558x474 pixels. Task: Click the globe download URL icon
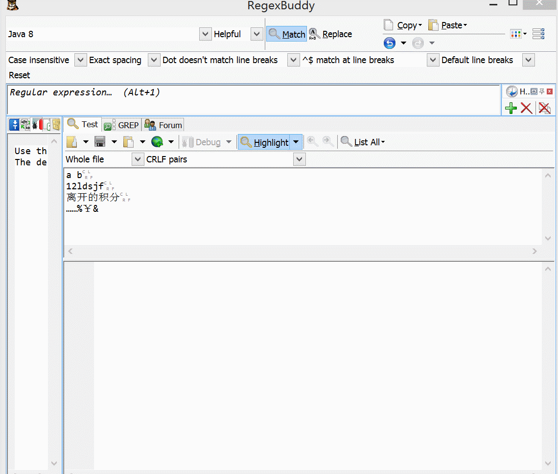157,142
